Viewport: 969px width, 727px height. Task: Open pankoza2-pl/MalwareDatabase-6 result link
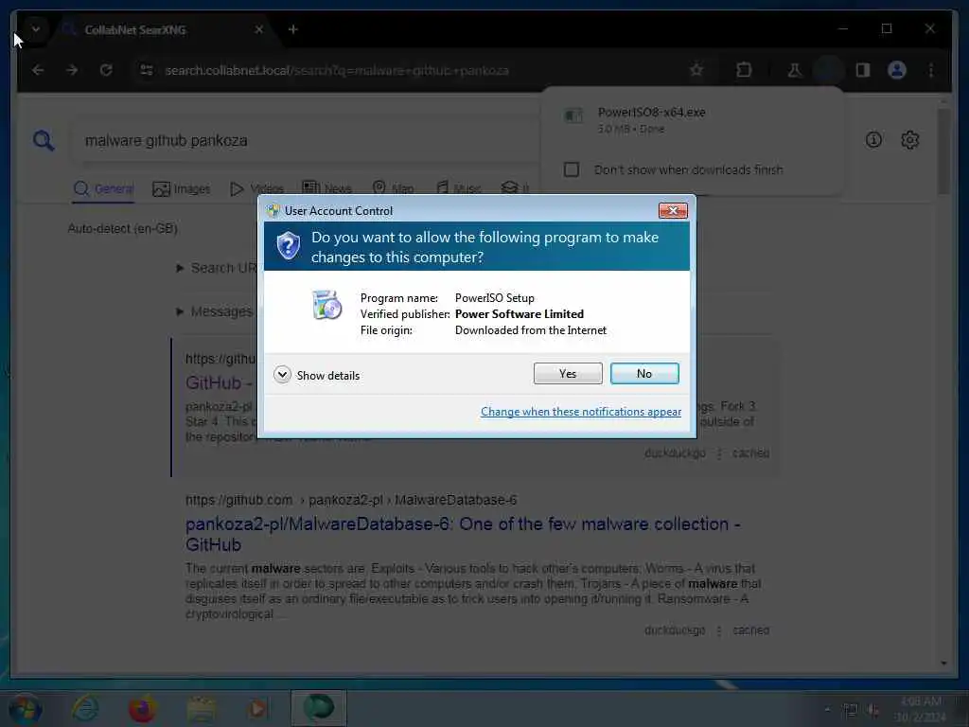point(463,534)
